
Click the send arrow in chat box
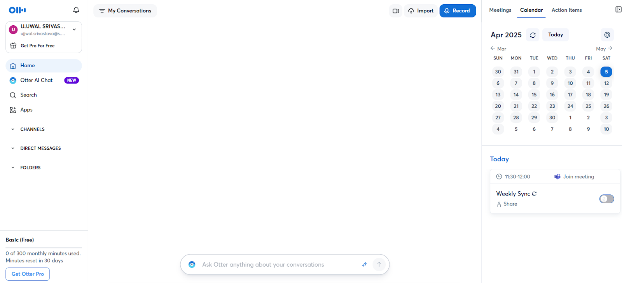pyautogui.click(x=379, y=264)
